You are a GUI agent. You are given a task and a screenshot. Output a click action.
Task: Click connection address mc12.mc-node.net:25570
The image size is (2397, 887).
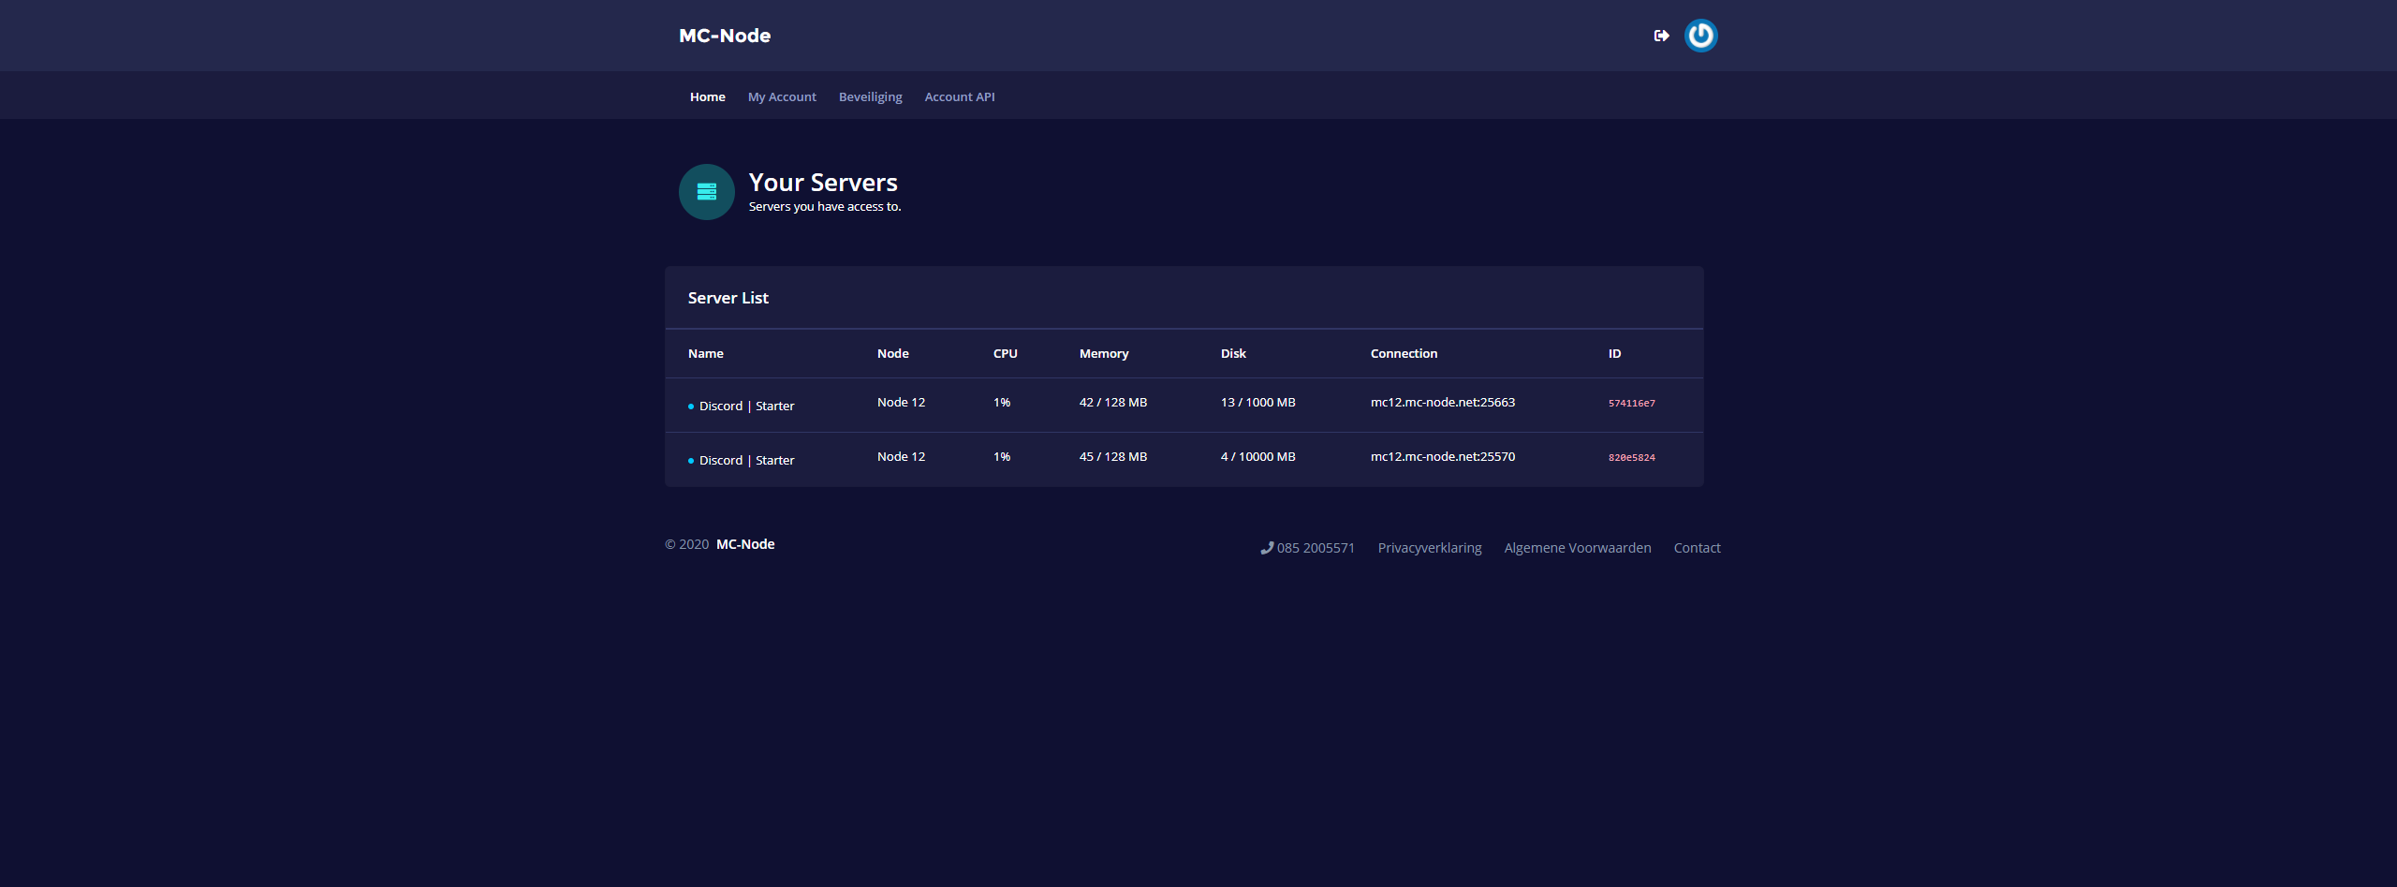[x=1442, y=456]
